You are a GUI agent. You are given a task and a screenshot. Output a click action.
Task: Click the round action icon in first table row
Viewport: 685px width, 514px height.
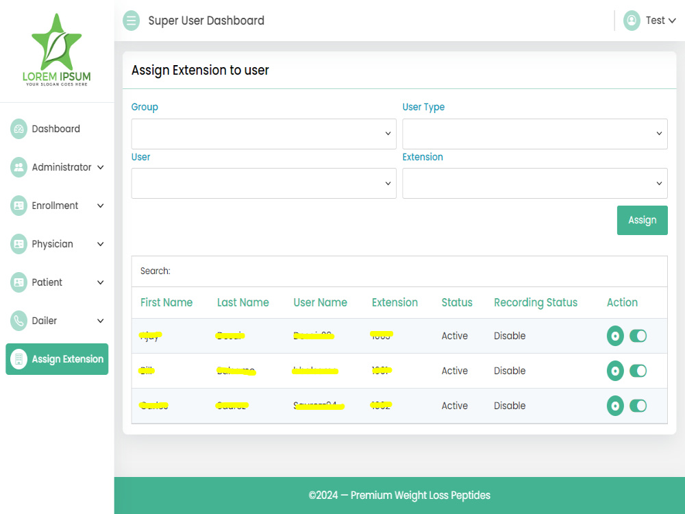tap(615, 336)
